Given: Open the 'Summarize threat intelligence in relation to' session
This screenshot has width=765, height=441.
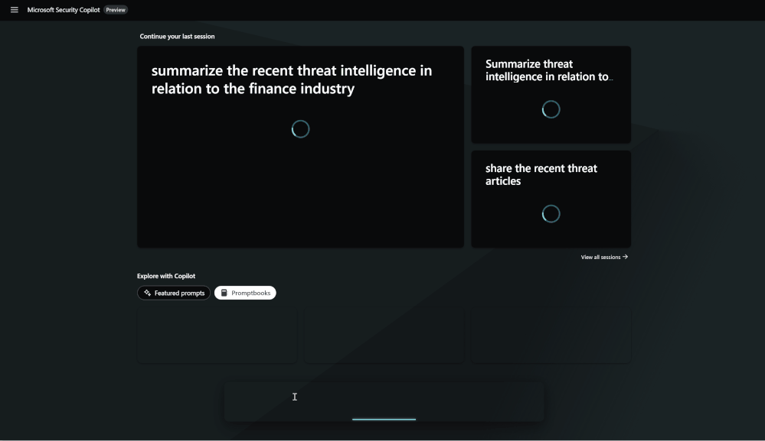Looking at the screenshot, I should click(551, 95).
